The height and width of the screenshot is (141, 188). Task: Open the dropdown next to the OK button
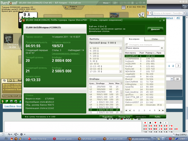pyautogui.click(x=172, y=79)
